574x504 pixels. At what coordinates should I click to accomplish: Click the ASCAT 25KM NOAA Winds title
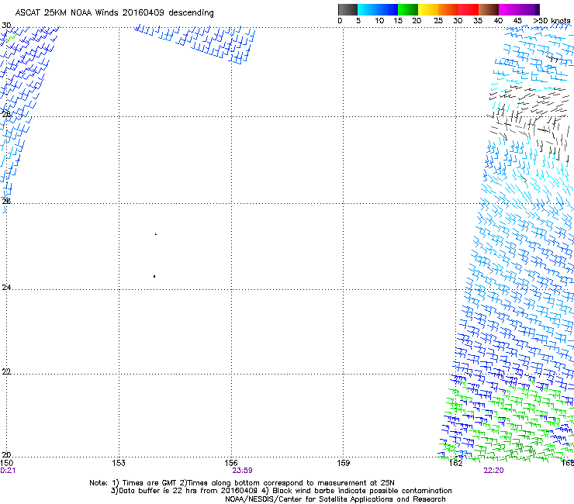click(x=114, y=12)
